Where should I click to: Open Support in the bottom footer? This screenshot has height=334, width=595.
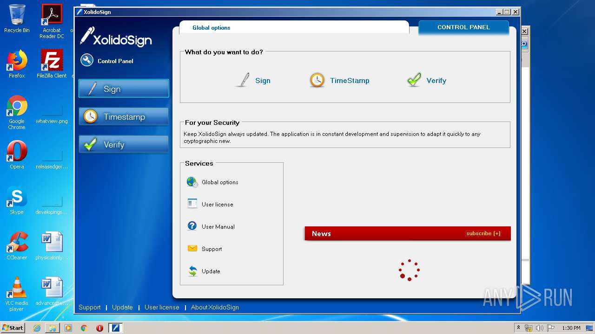[89, 307]
